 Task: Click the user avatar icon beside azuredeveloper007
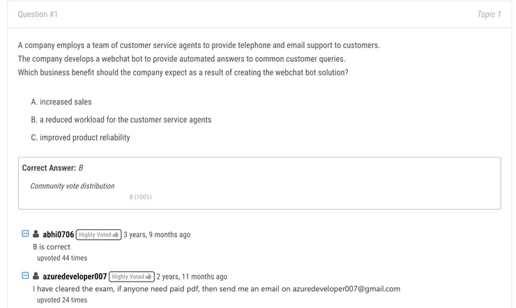[36, 277]
